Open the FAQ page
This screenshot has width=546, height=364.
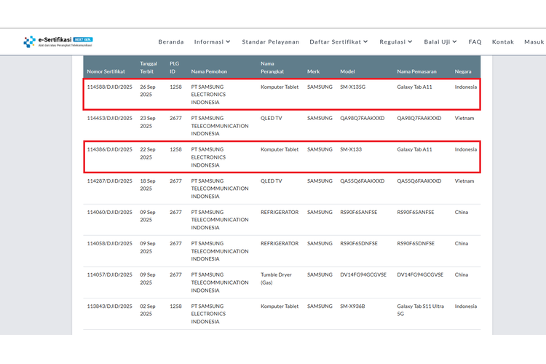(475, 41)
